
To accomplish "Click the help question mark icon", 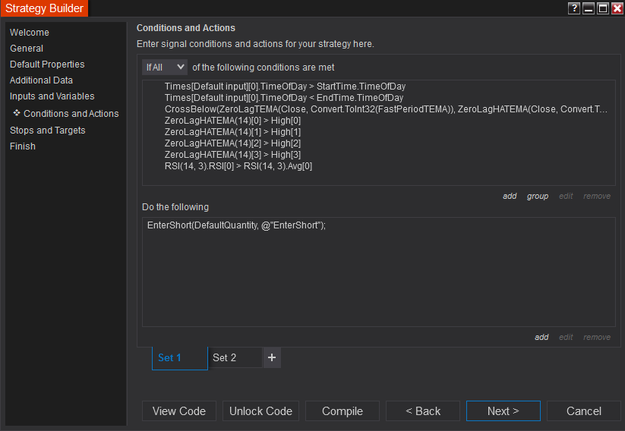I will 574,8.
